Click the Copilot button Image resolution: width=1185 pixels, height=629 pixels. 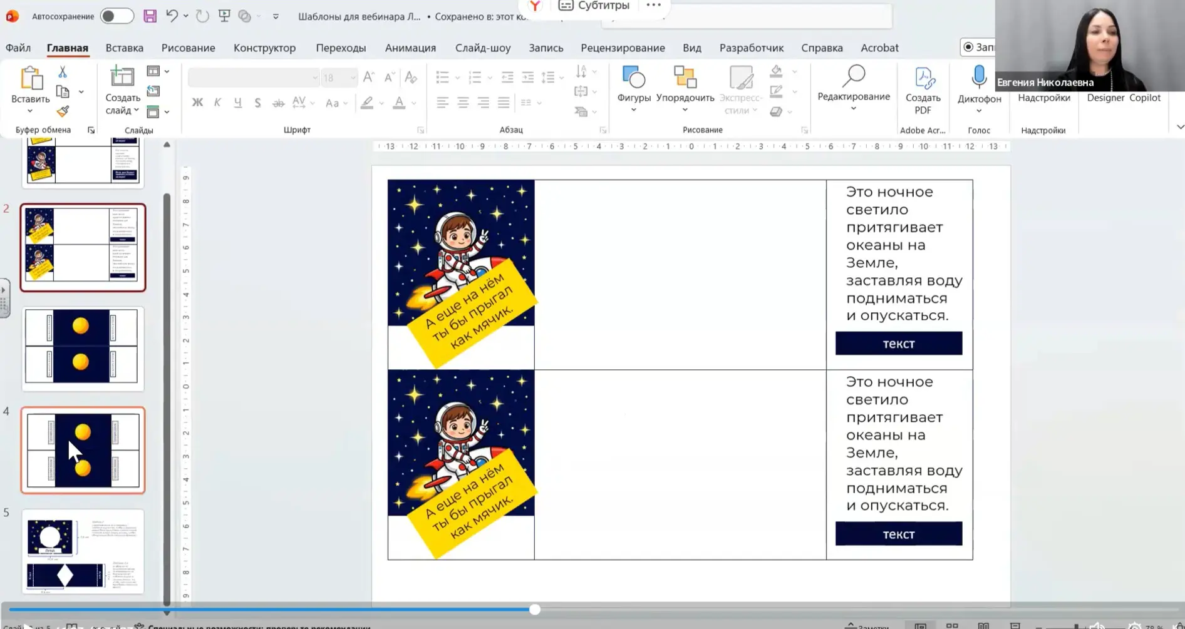(x=1145, y=98)
